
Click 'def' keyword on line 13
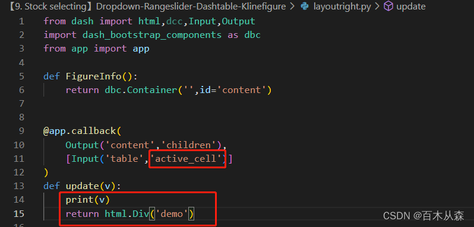coord(52,186)
